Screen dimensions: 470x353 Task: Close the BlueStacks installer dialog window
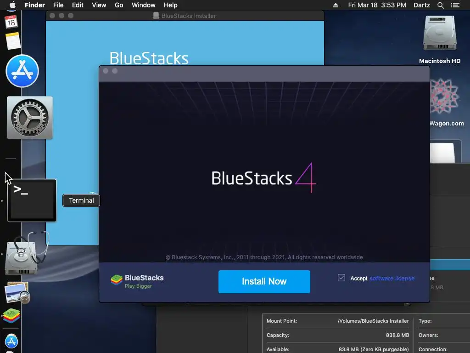(106, 71)
